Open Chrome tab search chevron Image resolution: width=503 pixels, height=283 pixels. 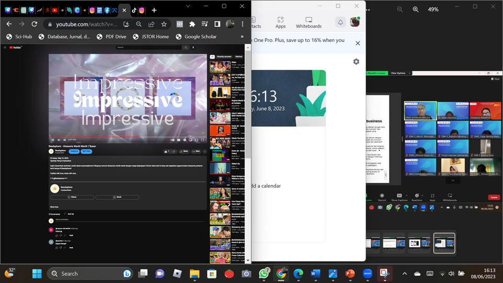click(x=188, y=6)
